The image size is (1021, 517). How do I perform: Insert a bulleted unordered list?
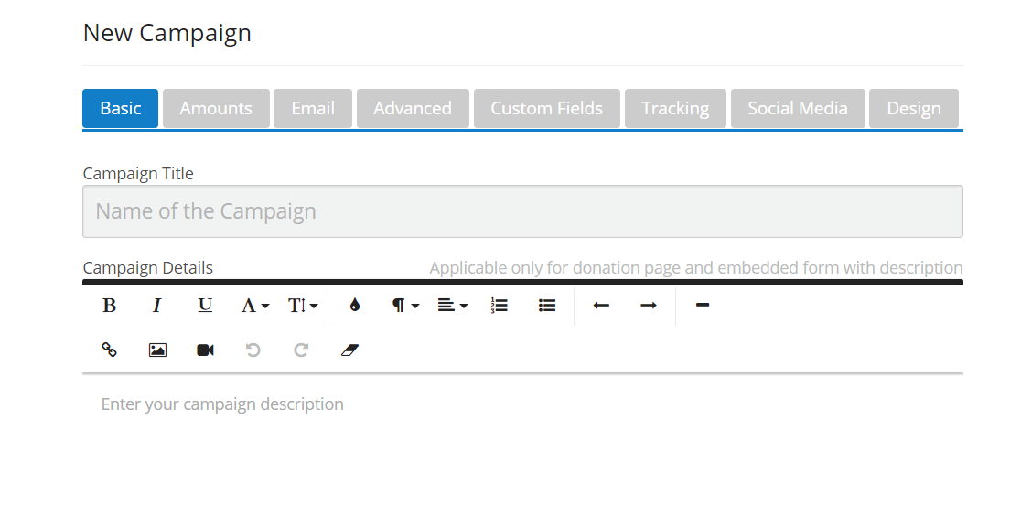click(547, 306)
